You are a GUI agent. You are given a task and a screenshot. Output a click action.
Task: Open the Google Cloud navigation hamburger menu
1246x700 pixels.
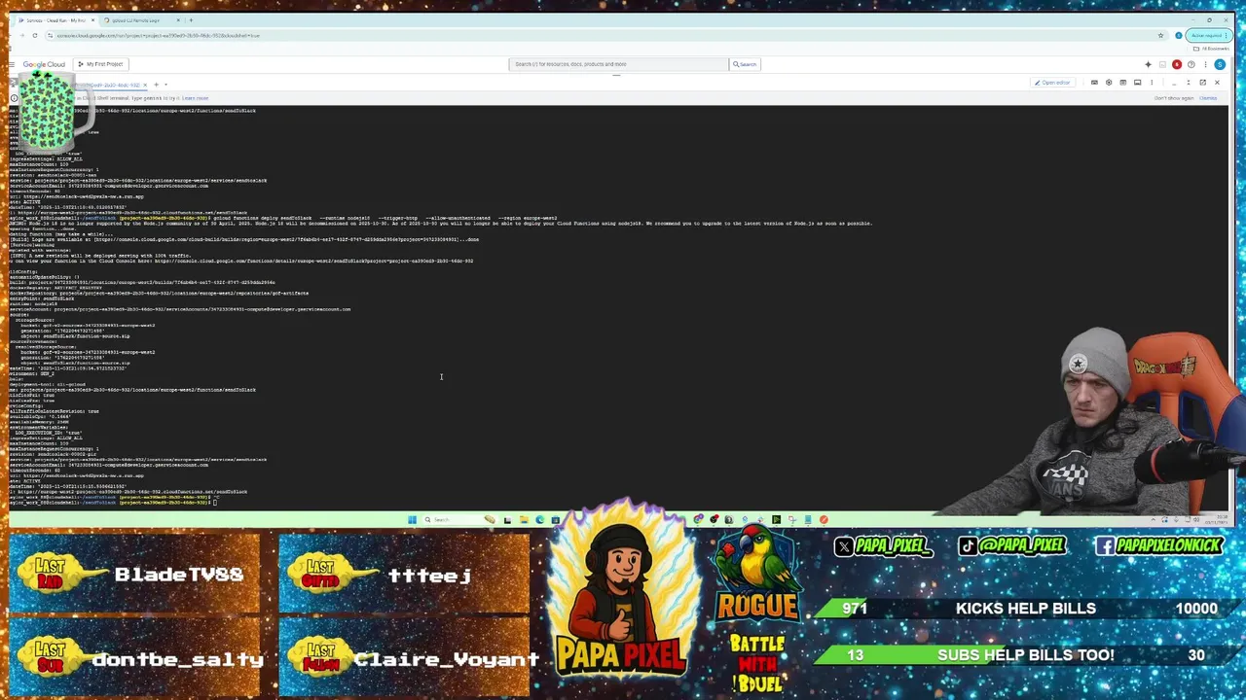click(13, 64)
